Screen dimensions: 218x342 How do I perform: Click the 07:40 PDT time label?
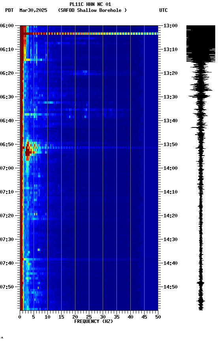point(7,263)
